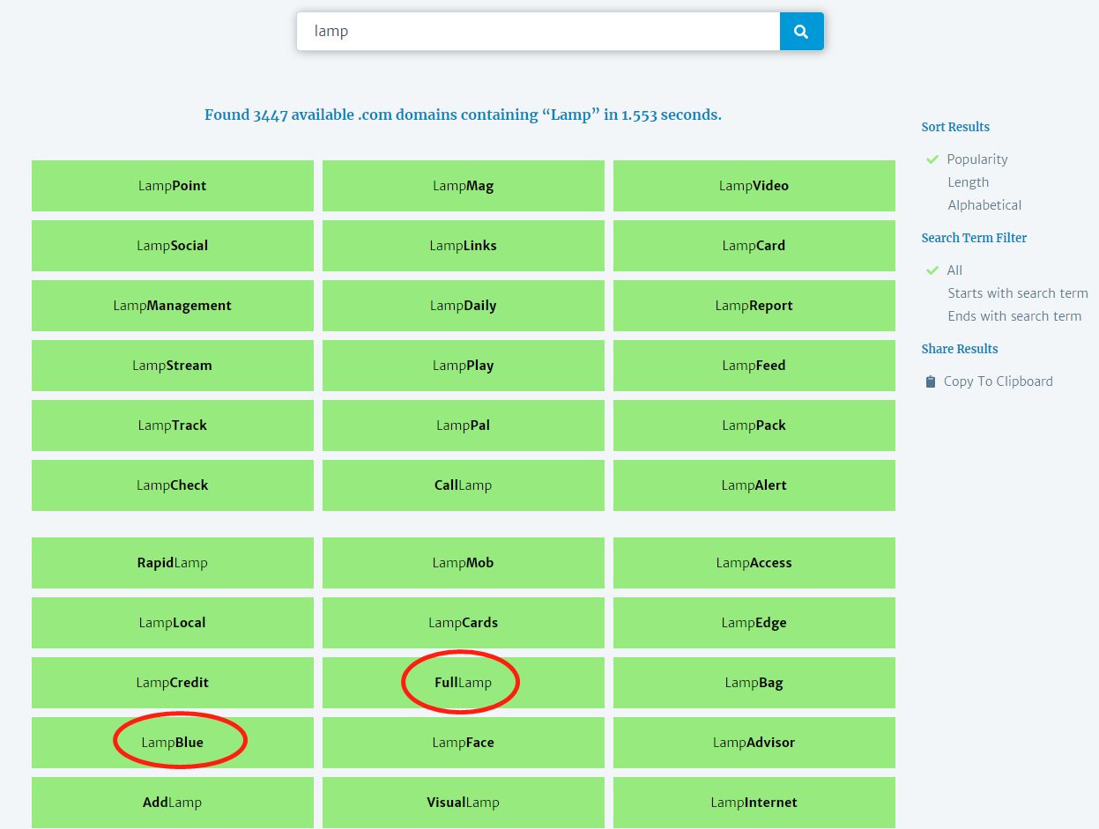Open the LampAdvisor domain tile
The image size is (1099, 829).
pyautogui.click(x=754, y=743)
